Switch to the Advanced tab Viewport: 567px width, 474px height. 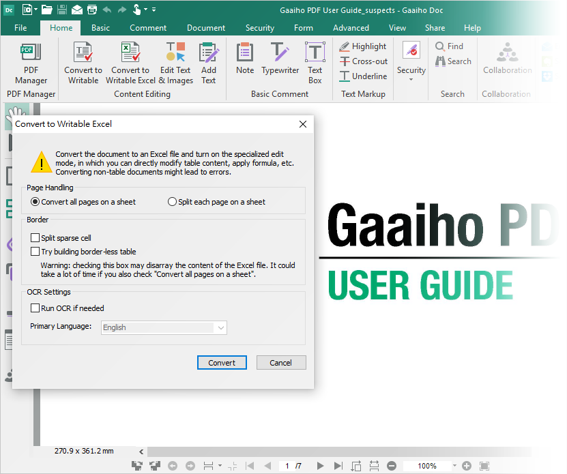(x=351, y=28)
